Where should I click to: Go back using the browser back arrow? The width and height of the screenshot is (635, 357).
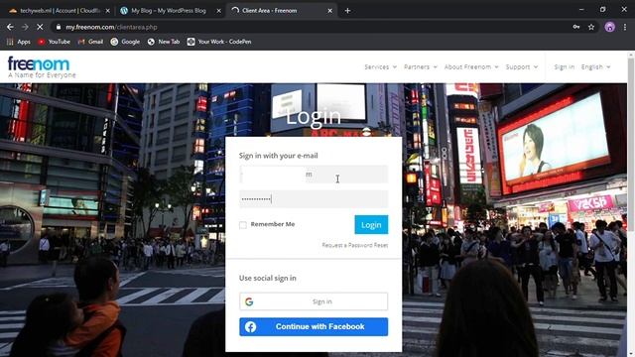coord(10,27)
